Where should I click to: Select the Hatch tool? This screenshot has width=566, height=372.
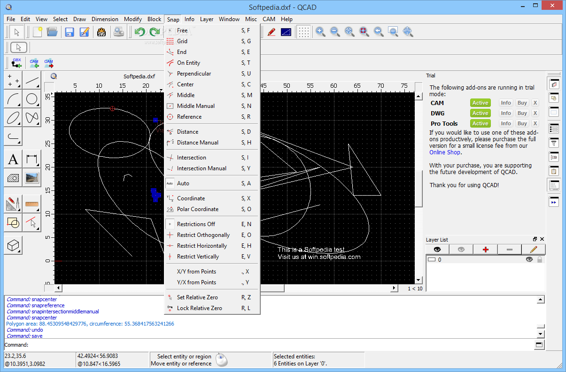tap(13, 178)
